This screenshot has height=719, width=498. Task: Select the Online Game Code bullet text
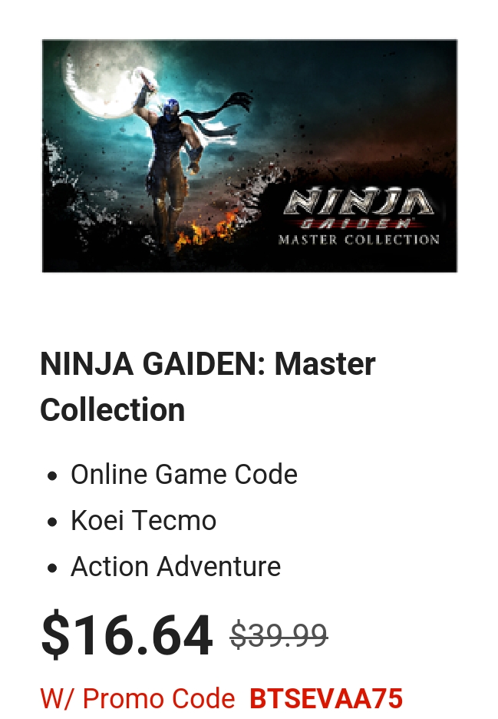pos(183,474)
